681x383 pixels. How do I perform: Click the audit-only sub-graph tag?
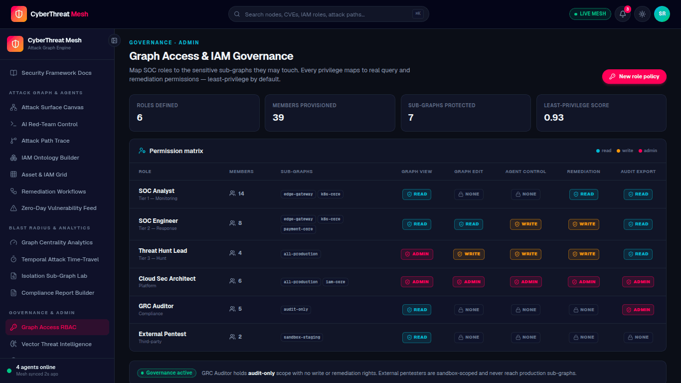296,309
